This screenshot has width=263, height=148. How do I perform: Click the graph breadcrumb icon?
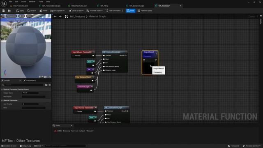(67, 16)
